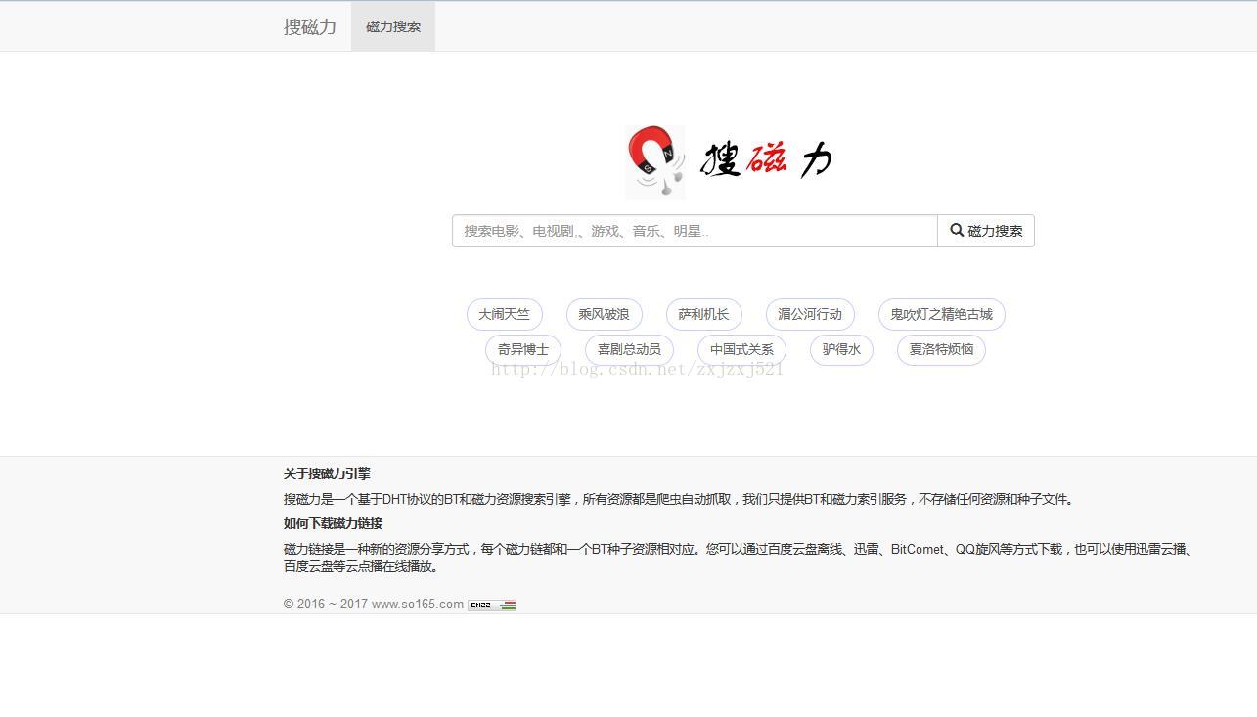Click the 驴得水 keyword tag

tap(841, 349)
